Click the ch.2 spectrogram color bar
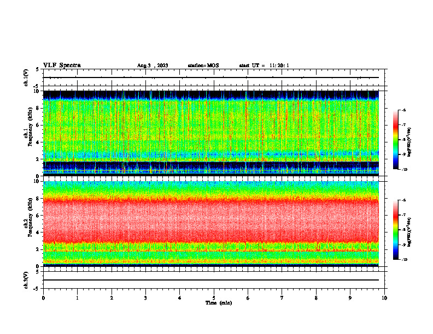This screenshot has height=334, width=433. click(x=396, y=230)
